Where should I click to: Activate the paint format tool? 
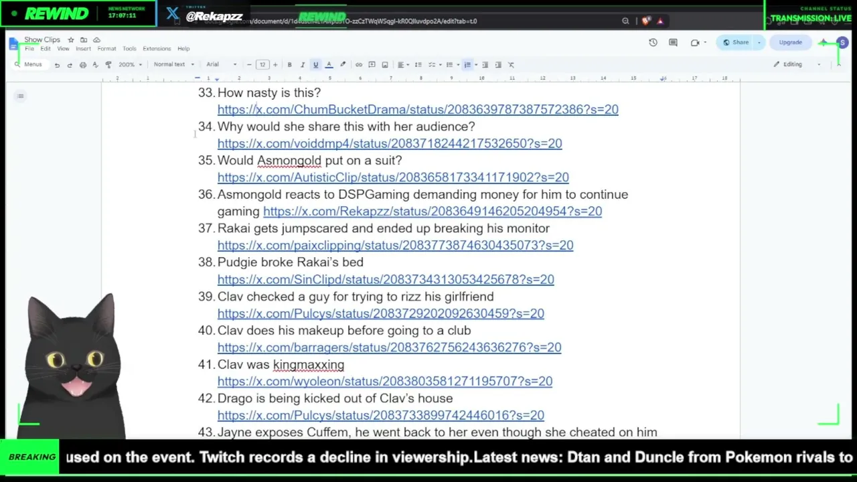click(108, 65)
